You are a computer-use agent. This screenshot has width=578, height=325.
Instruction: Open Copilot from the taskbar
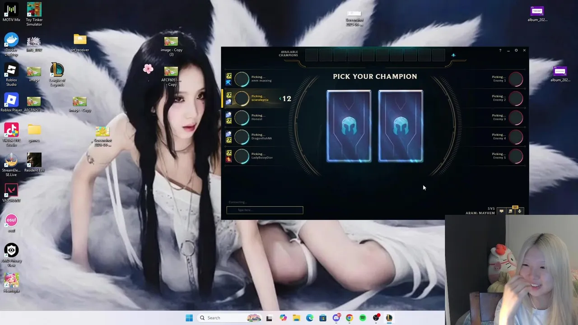coord(283,318)
